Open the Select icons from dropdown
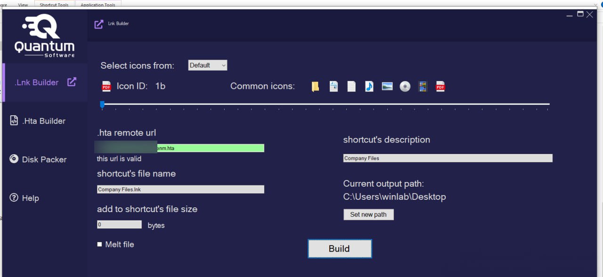This screenshot has height=277, width=603. pos(208,65)
